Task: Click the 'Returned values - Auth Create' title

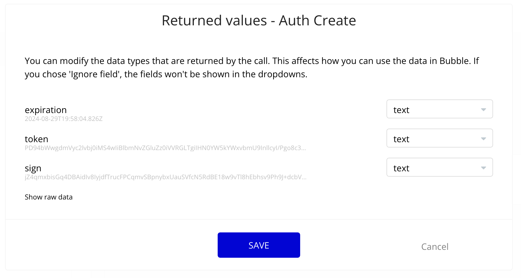Action: pyautogui.click(x=259, y=21)
